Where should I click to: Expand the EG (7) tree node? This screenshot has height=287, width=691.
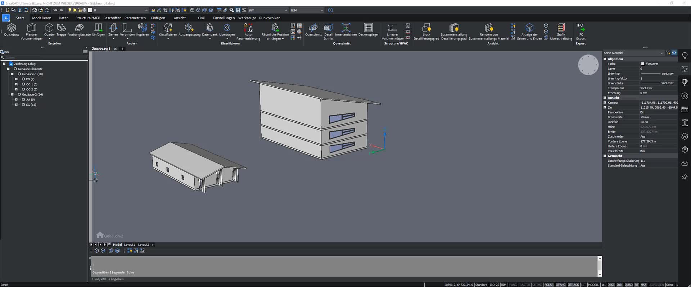click(x=16, y=79)
